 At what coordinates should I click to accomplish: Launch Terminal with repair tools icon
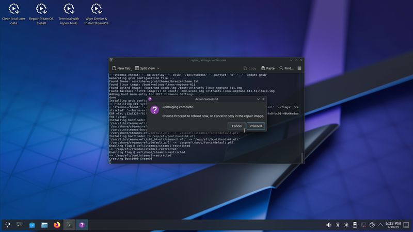tap(69, 13)
